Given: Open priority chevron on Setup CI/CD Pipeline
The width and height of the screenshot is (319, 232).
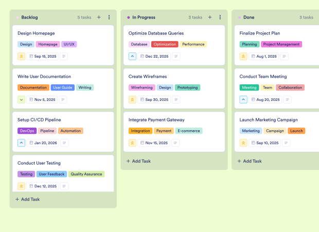Looking at the screenshot, I should point(22,143).
